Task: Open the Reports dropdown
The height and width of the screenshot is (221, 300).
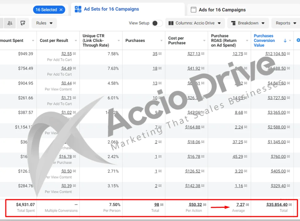Action: click(286, 23)
